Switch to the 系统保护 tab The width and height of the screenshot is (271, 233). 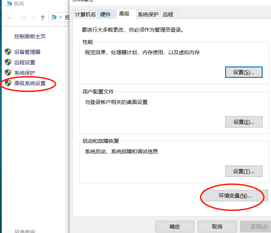click(148, 14)
